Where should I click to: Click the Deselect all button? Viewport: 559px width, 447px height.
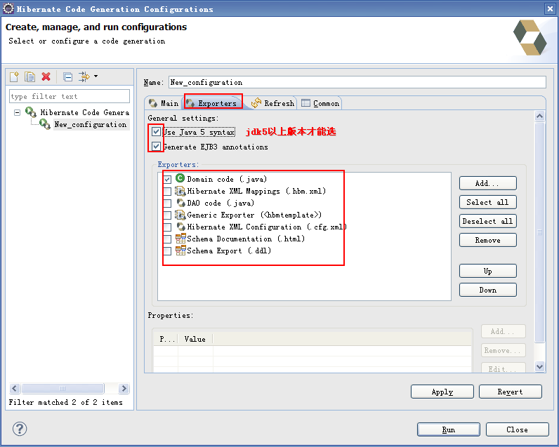point(487,221)
